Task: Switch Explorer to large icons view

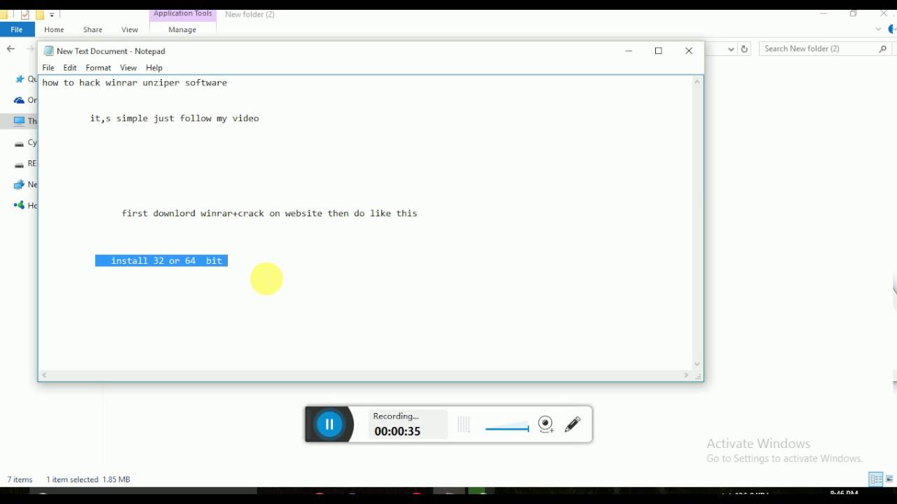Action: click(890, 479)
